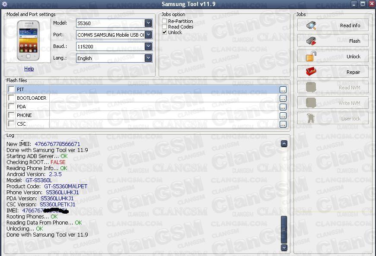Click product code GT-S5360MALPET
Viewport: 376px width, 256px height.
tap(66, 186)
